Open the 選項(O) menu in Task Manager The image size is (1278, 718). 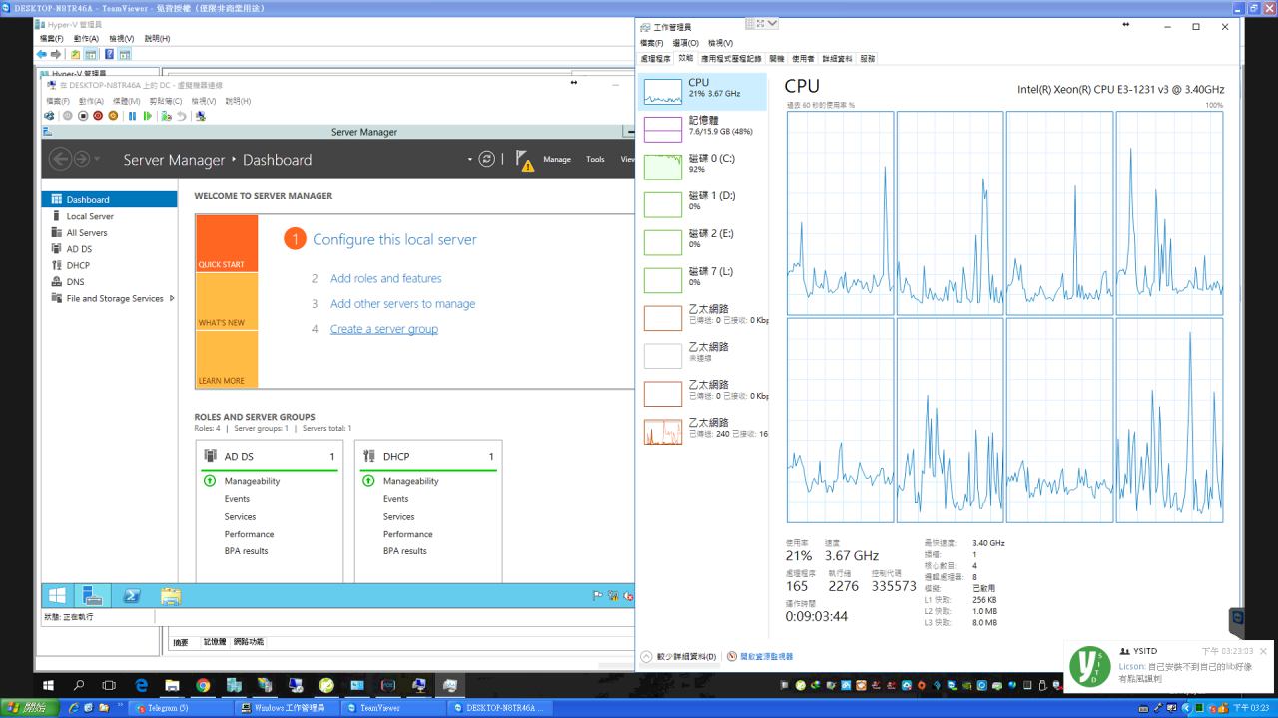(685, 43)
